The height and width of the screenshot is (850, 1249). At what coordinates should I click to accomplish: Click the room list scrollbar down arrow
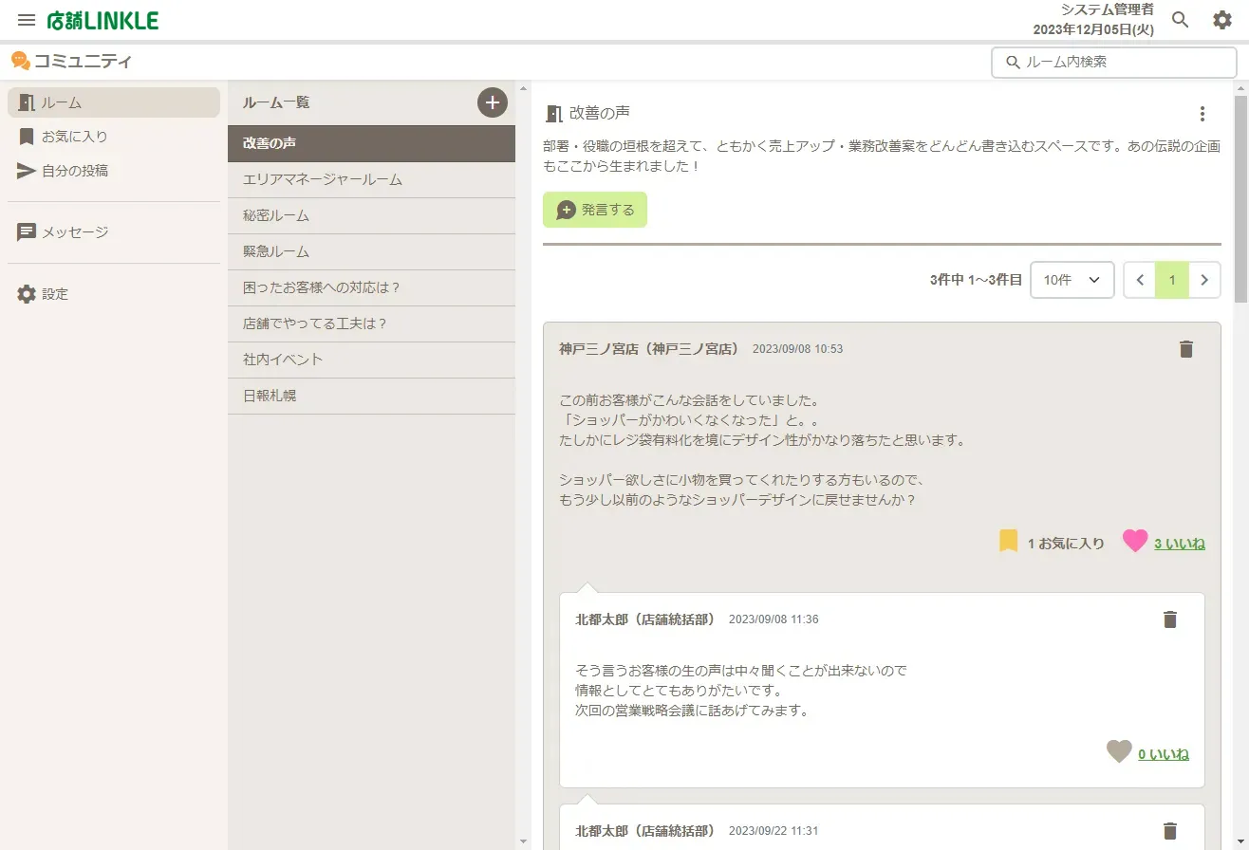(x=523, y=841)
